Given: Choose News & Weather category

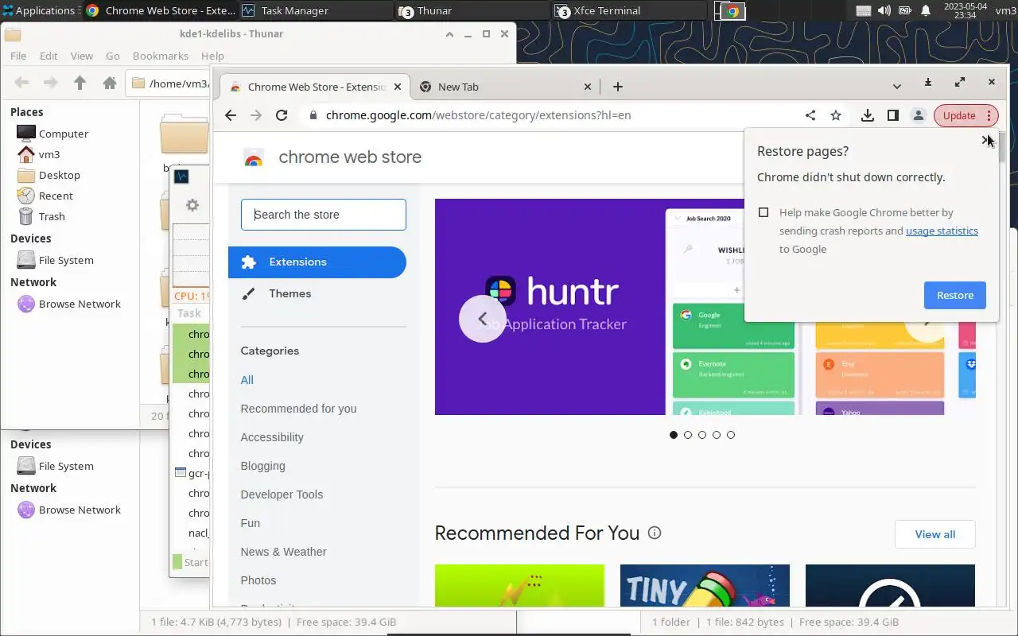Looking at the screenshot, I should pos(284,552).
